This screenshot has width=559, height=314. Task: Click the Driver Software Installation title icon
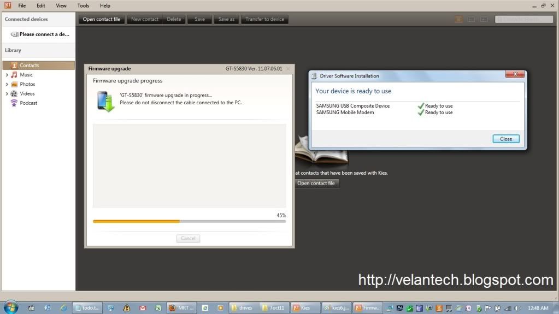point(314,76)
